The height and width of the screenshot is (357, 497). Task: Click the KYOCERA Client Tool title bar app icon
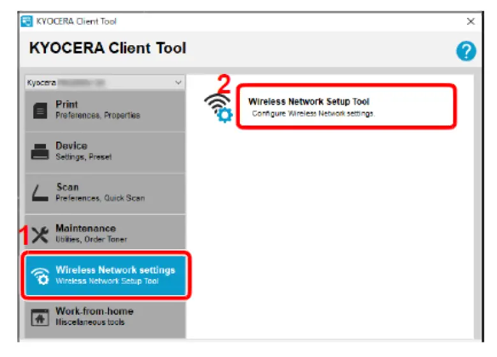click(x=27, y=21)
